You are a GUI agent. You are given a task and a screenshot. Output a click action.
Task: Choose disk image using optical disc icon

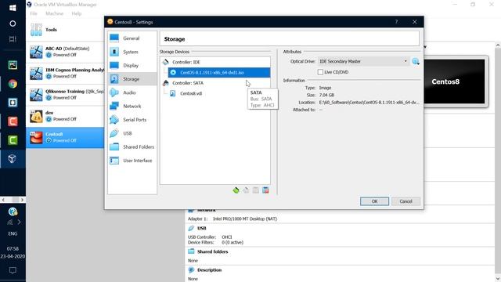[416, 61]
